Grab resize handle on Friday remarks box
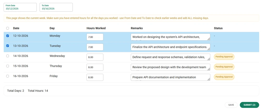 209,80
